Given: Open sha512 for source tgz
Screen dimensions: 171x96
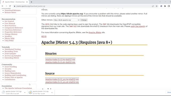Looking at the screenshot, I should point(72,79).
